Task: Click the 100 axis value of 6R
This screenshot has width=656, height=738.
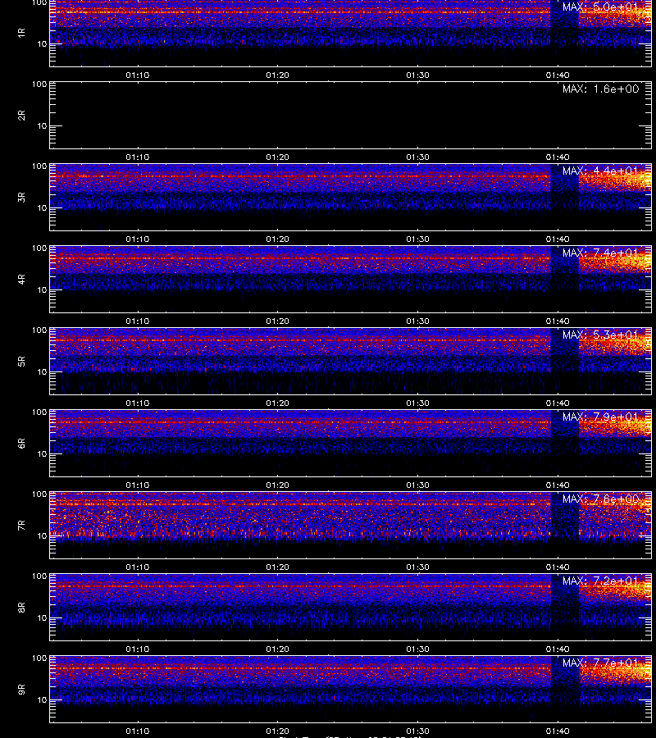Action: point(39,412)
